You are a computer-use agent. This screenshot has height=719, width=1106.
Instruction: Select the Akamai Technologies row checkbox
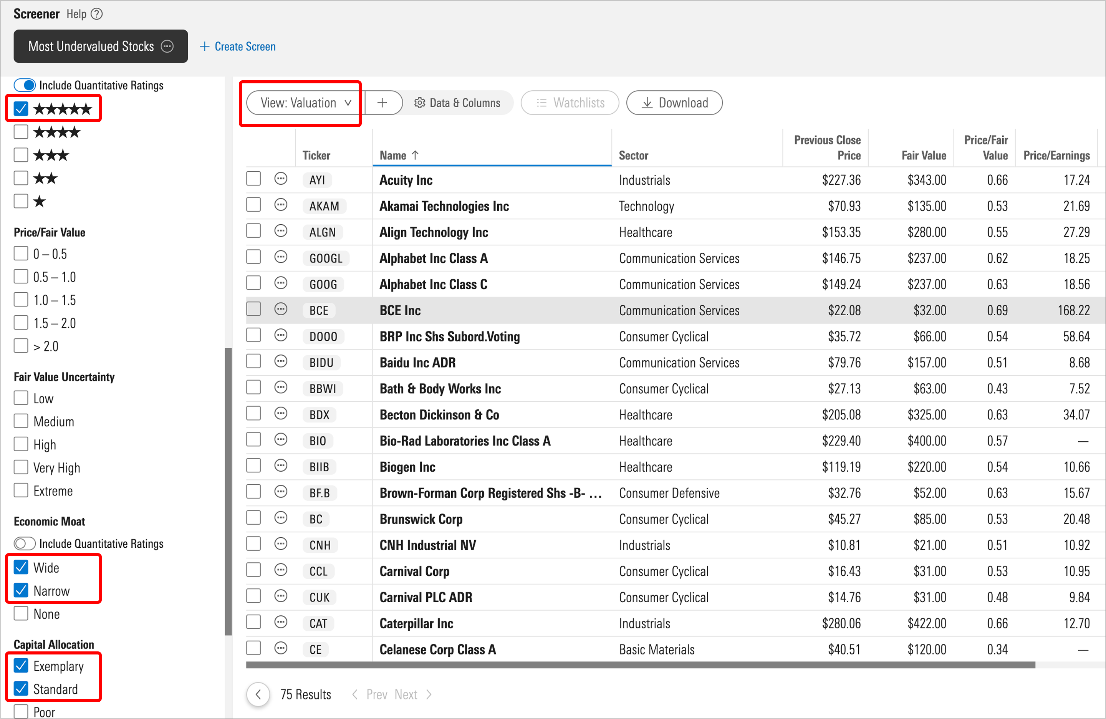pyautogui.click(x=253, y=205)
